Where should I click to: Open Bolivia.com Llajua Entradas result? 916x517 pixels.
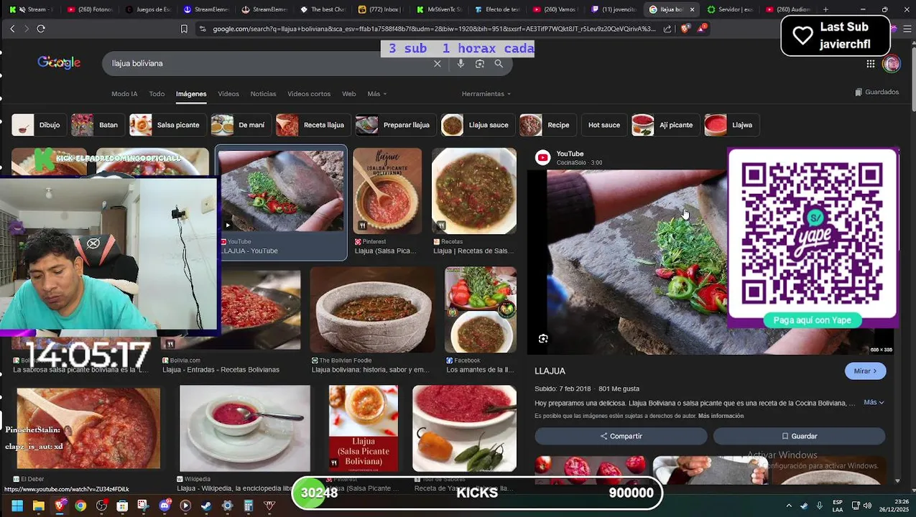tap(221, 370)
